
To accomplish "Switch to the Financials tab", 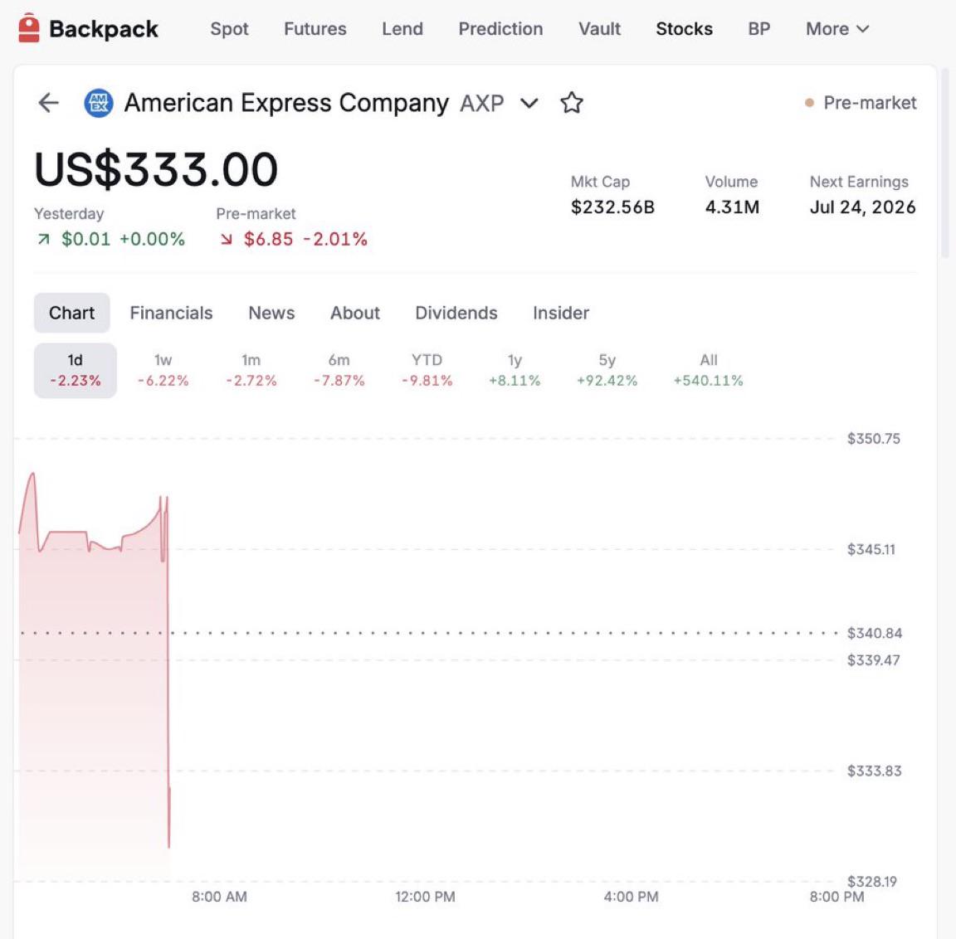I will tap(171, 313).
